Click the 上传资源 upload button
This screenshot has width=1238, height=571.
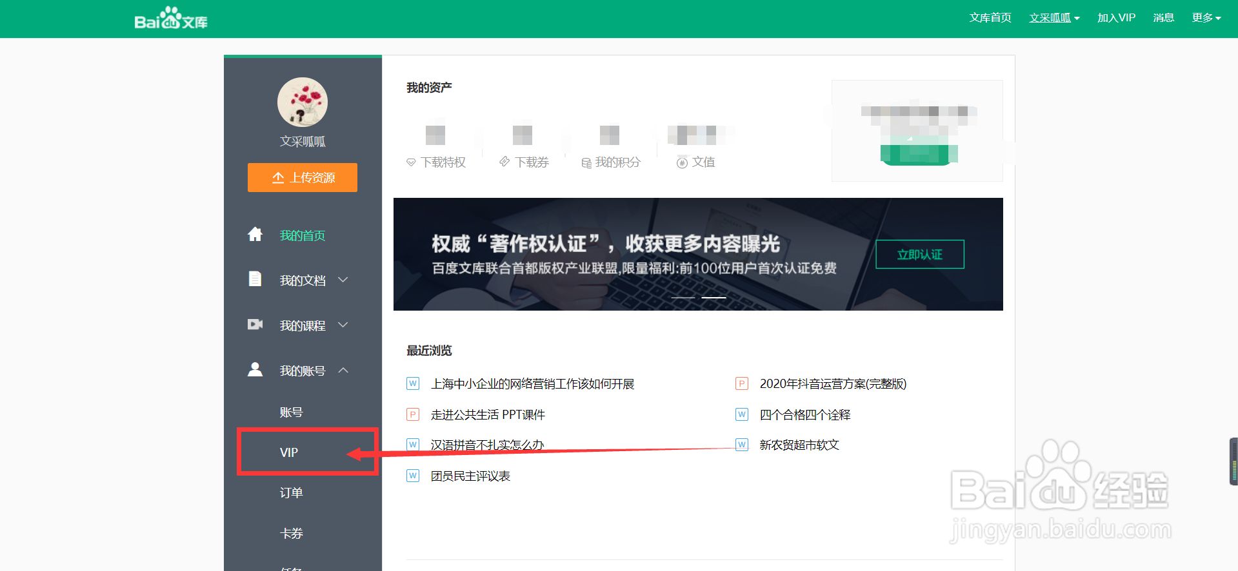click(x=303, y=177)
